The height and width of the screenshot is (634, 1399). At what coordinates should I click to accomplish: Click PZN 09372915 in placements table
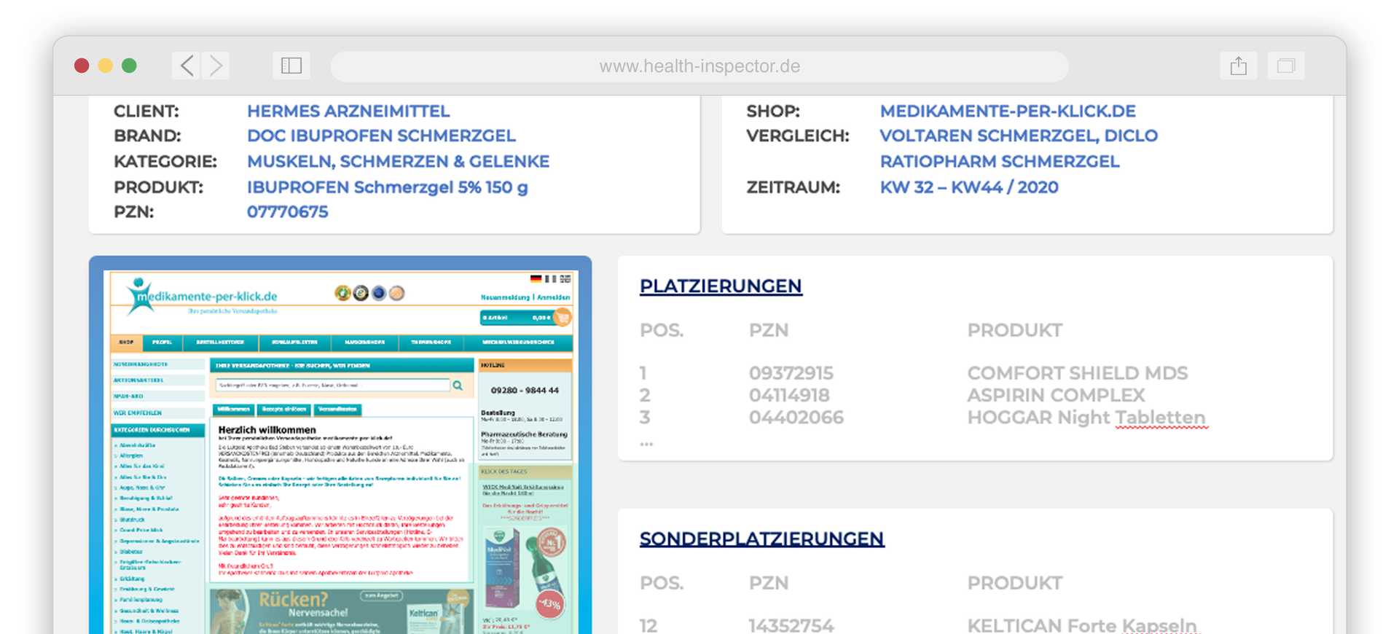(x=791, y=373)
